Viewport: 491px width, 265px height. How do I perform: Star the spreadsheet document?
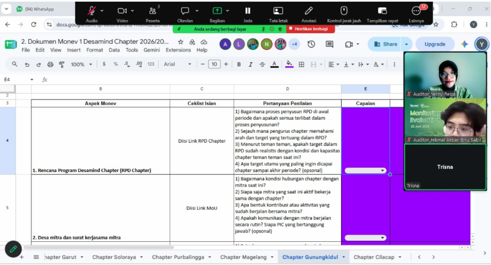(181, 42)
